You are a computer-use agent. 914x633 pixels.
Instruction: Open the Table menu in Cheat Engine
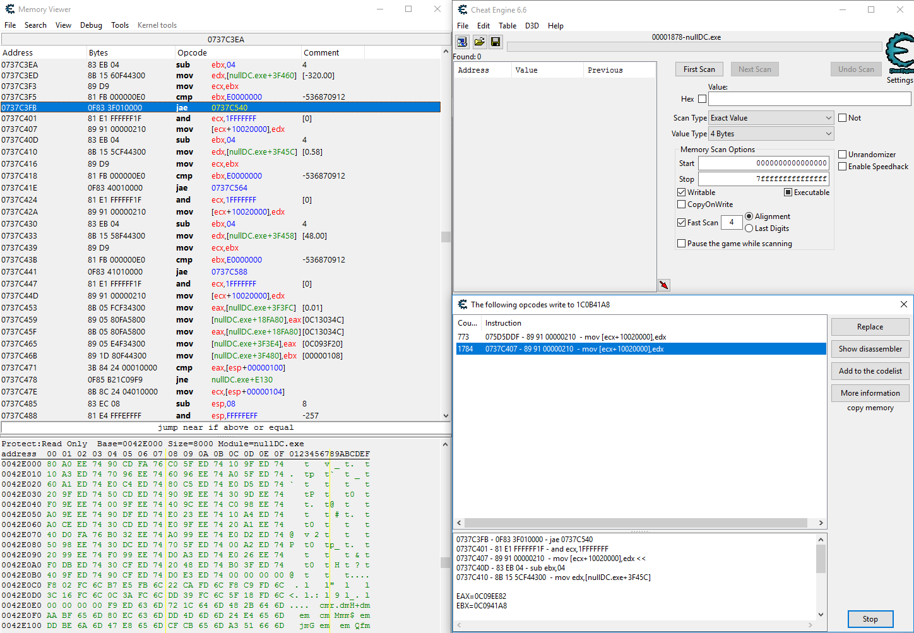(507, 26)
